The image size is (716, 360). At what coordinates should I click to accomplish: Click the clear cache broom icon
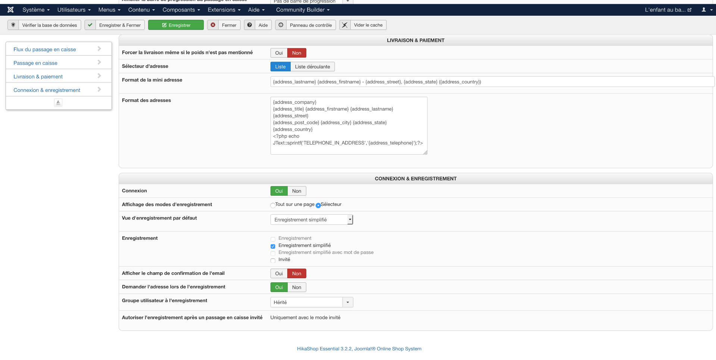coord(345,25)
